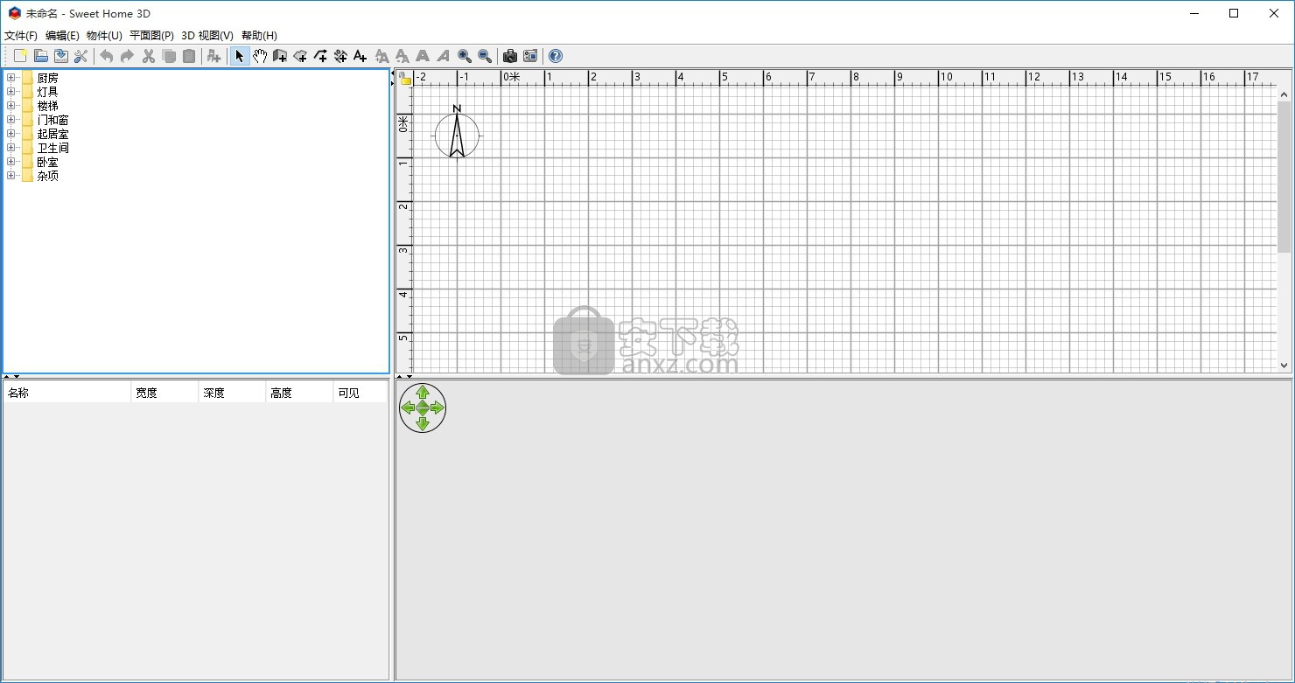Sort furniture by the 深度 column header
The width and height of the screenshot is (1295, 683).
tap(232, 393)
